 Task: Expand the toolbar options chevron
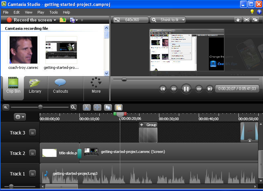pyautogui.click(x=82, y=20)
